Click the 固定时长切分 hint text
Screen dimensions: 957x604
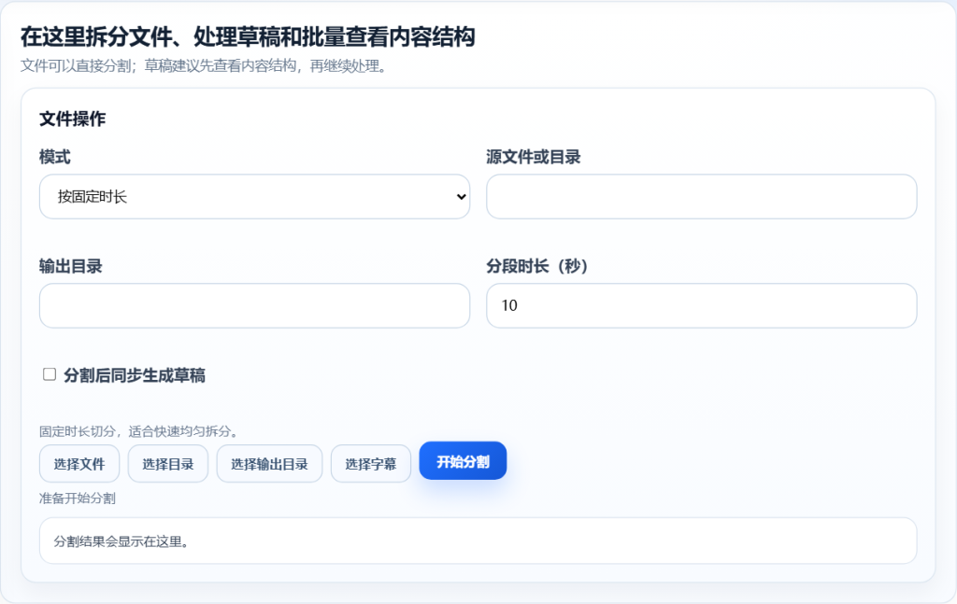(x=138, y=431)
